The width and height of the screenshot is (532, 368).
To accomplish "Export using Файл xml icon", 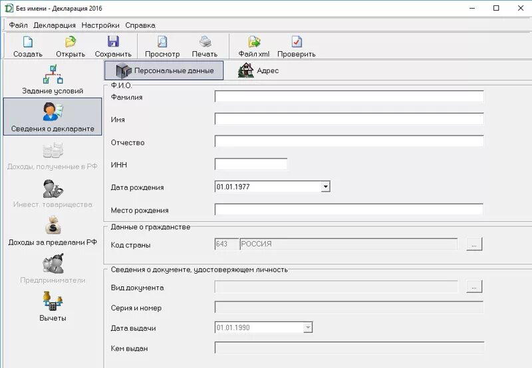I will [x=254, y=42].
